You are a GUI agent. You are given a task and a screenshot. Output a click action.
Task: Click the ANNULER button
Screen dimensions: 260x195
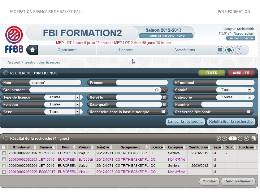click(x=241, y=73)
